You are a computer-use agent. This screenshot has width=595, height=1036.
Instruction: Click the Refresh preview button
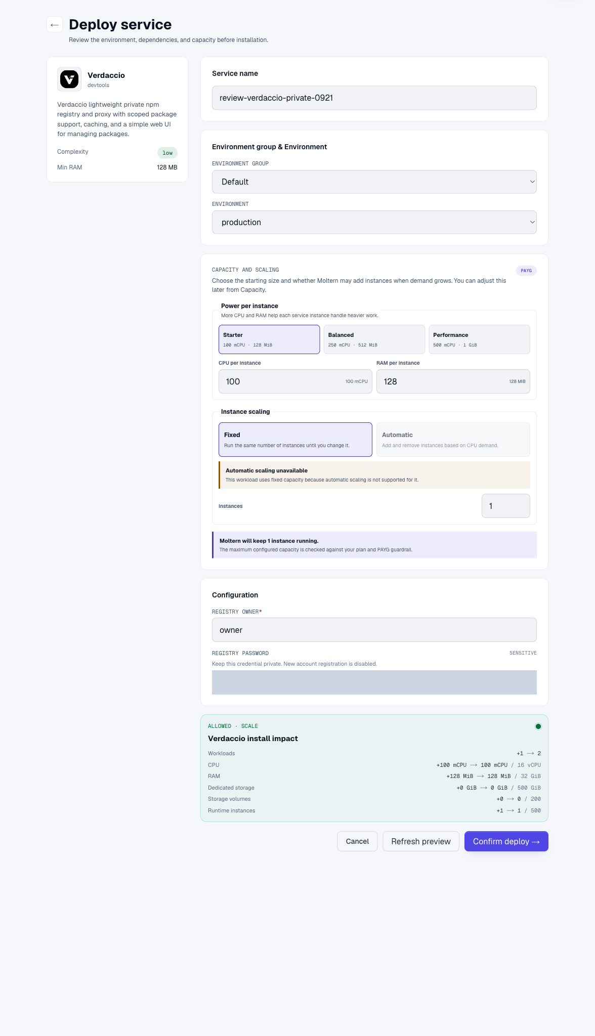[421, 841]
